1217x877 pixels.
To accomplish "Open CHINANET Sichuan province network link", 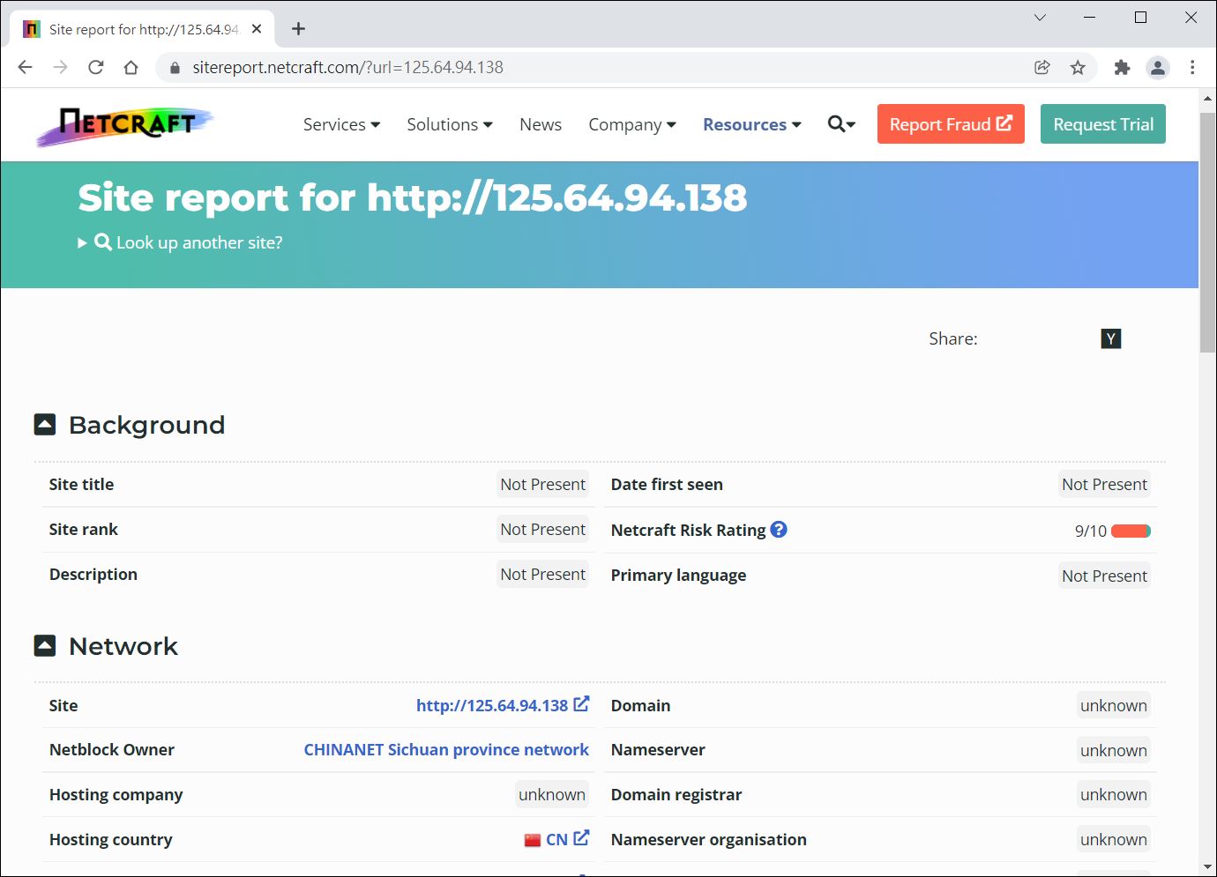I will coord(446,749).
